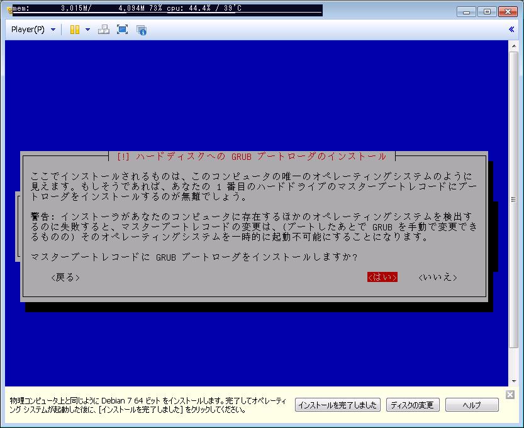Screen dimensions: 524x428
Task: Pause the virtual machine
Action: [x=75, y=30]
